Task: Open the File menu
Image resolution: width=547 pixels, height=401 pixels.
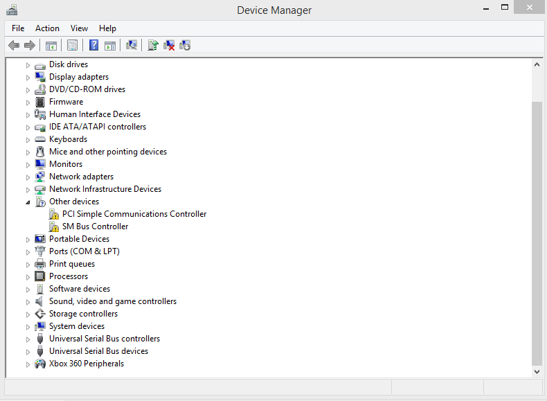Action: (x=18, y=28)
